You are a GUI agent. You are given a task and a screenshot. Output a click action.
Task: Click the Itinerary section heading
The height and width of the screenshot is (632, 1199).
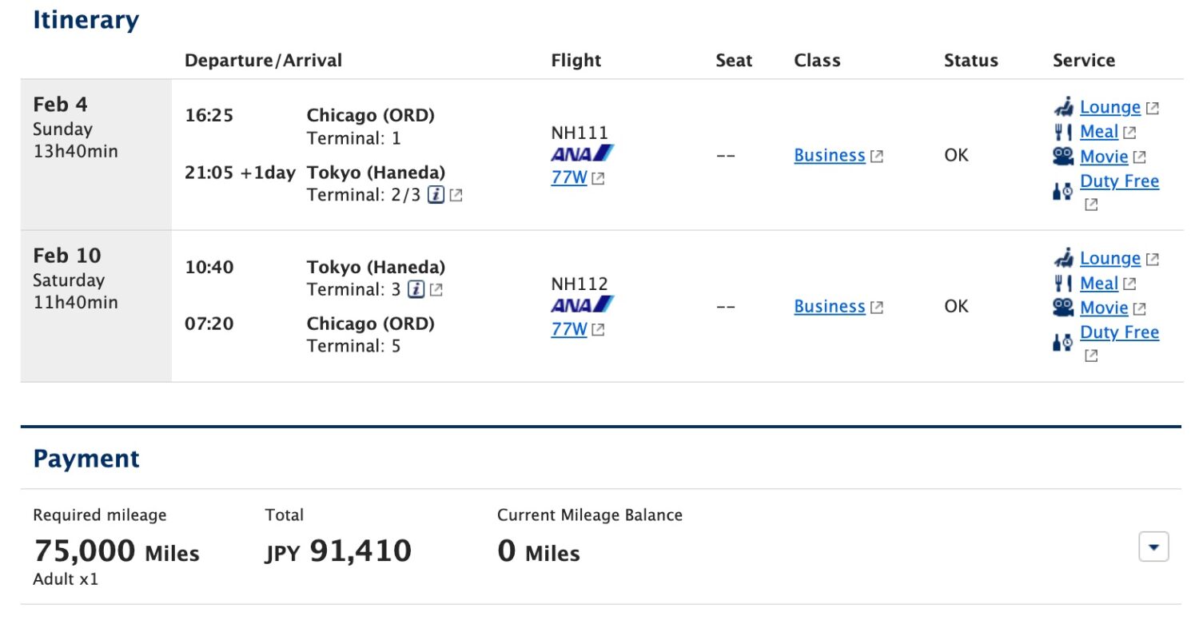[x=86, y=19]
